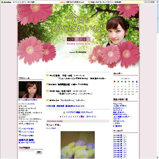Click the カレンダー section heading

tap(118, 74)
